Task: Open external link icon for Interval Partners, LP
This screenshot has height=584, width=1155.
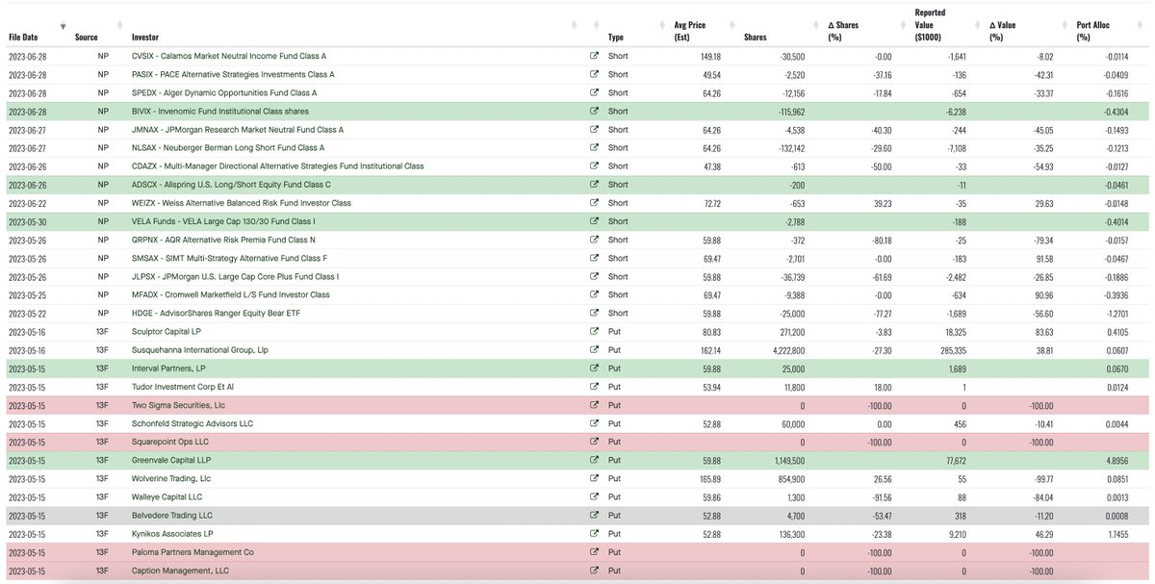Action: [x=594, y=368]
